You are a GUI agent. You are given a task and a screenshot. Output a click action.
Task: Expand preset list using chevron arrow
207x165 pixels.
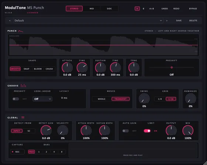[x=161, y=21]
